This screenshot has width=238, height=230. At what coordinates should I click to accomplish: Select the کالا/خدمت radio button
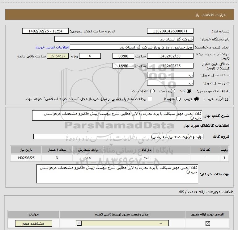point(152,91)
